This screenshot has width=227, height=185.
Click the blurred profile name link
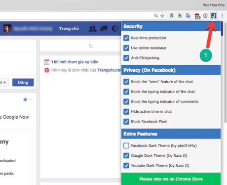[33, 29]
